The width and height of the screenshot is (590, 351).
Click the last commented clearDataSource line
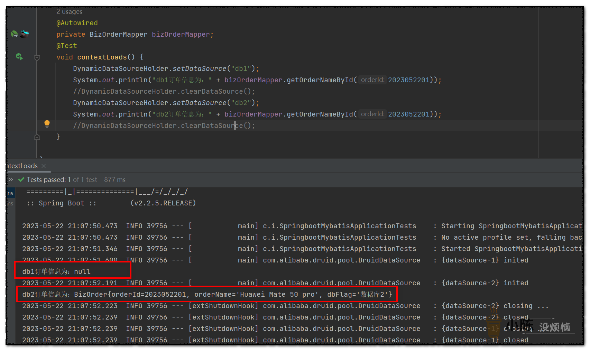pos(164,126)
